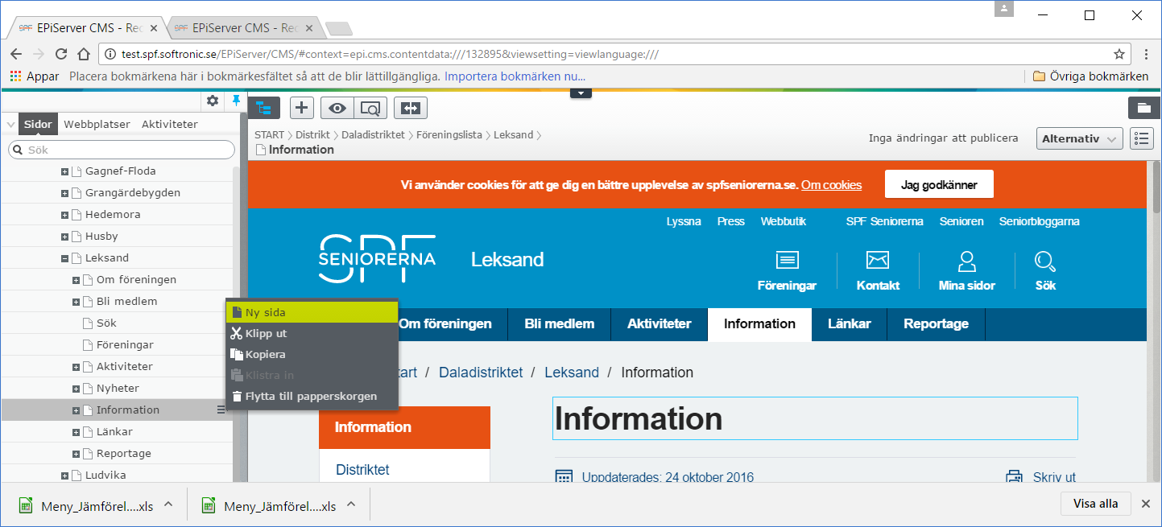The image size is (1162, 527).
Task: Expand the Ludvika tree node
Action: pos(66,476)
